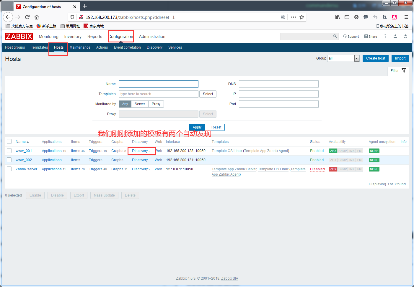Open the Firefox account icon

[356, 17]
